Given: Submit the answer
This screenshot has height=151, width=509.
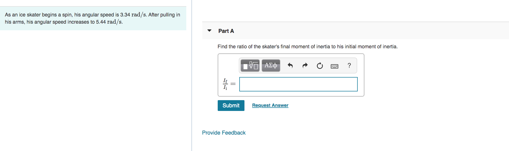Looking at the screenshot, I should [231, 106].
